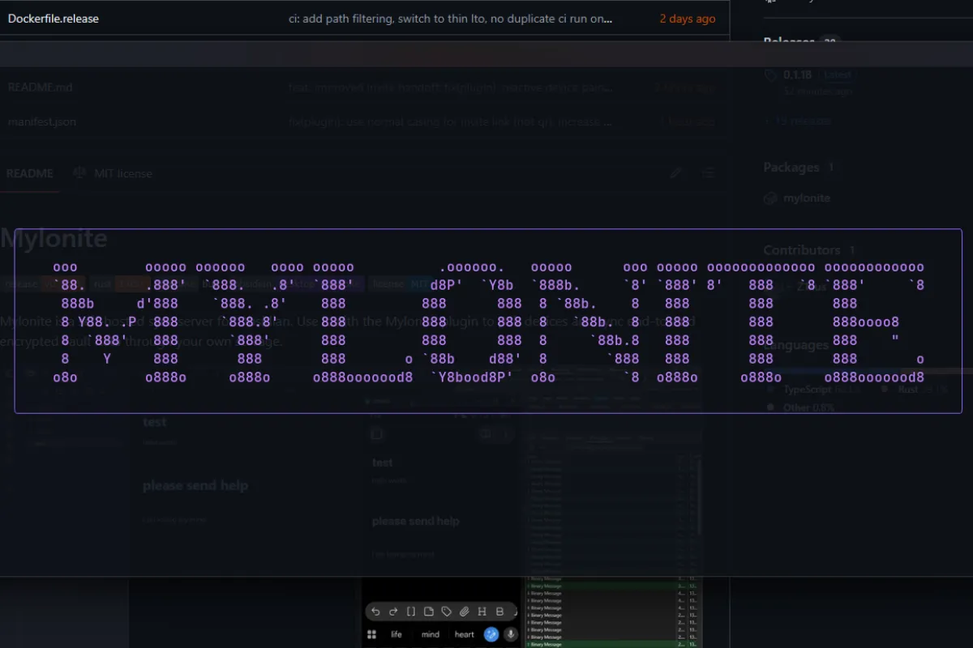Screen dimensions: 973x648
Task: Click the paperclip attachment icon in the toolbar
Action: pyautogui.click(x=465, y=612)
